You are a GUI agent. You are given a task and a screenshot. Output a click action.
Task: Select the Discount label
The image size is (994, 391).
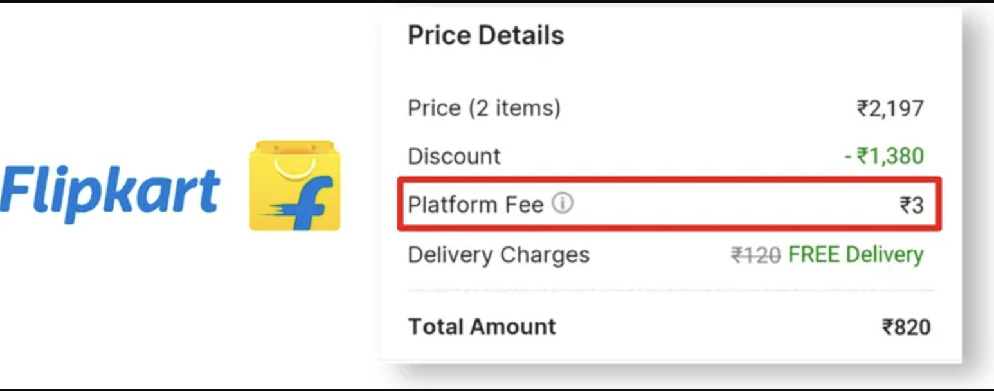(x=454, y=156)
